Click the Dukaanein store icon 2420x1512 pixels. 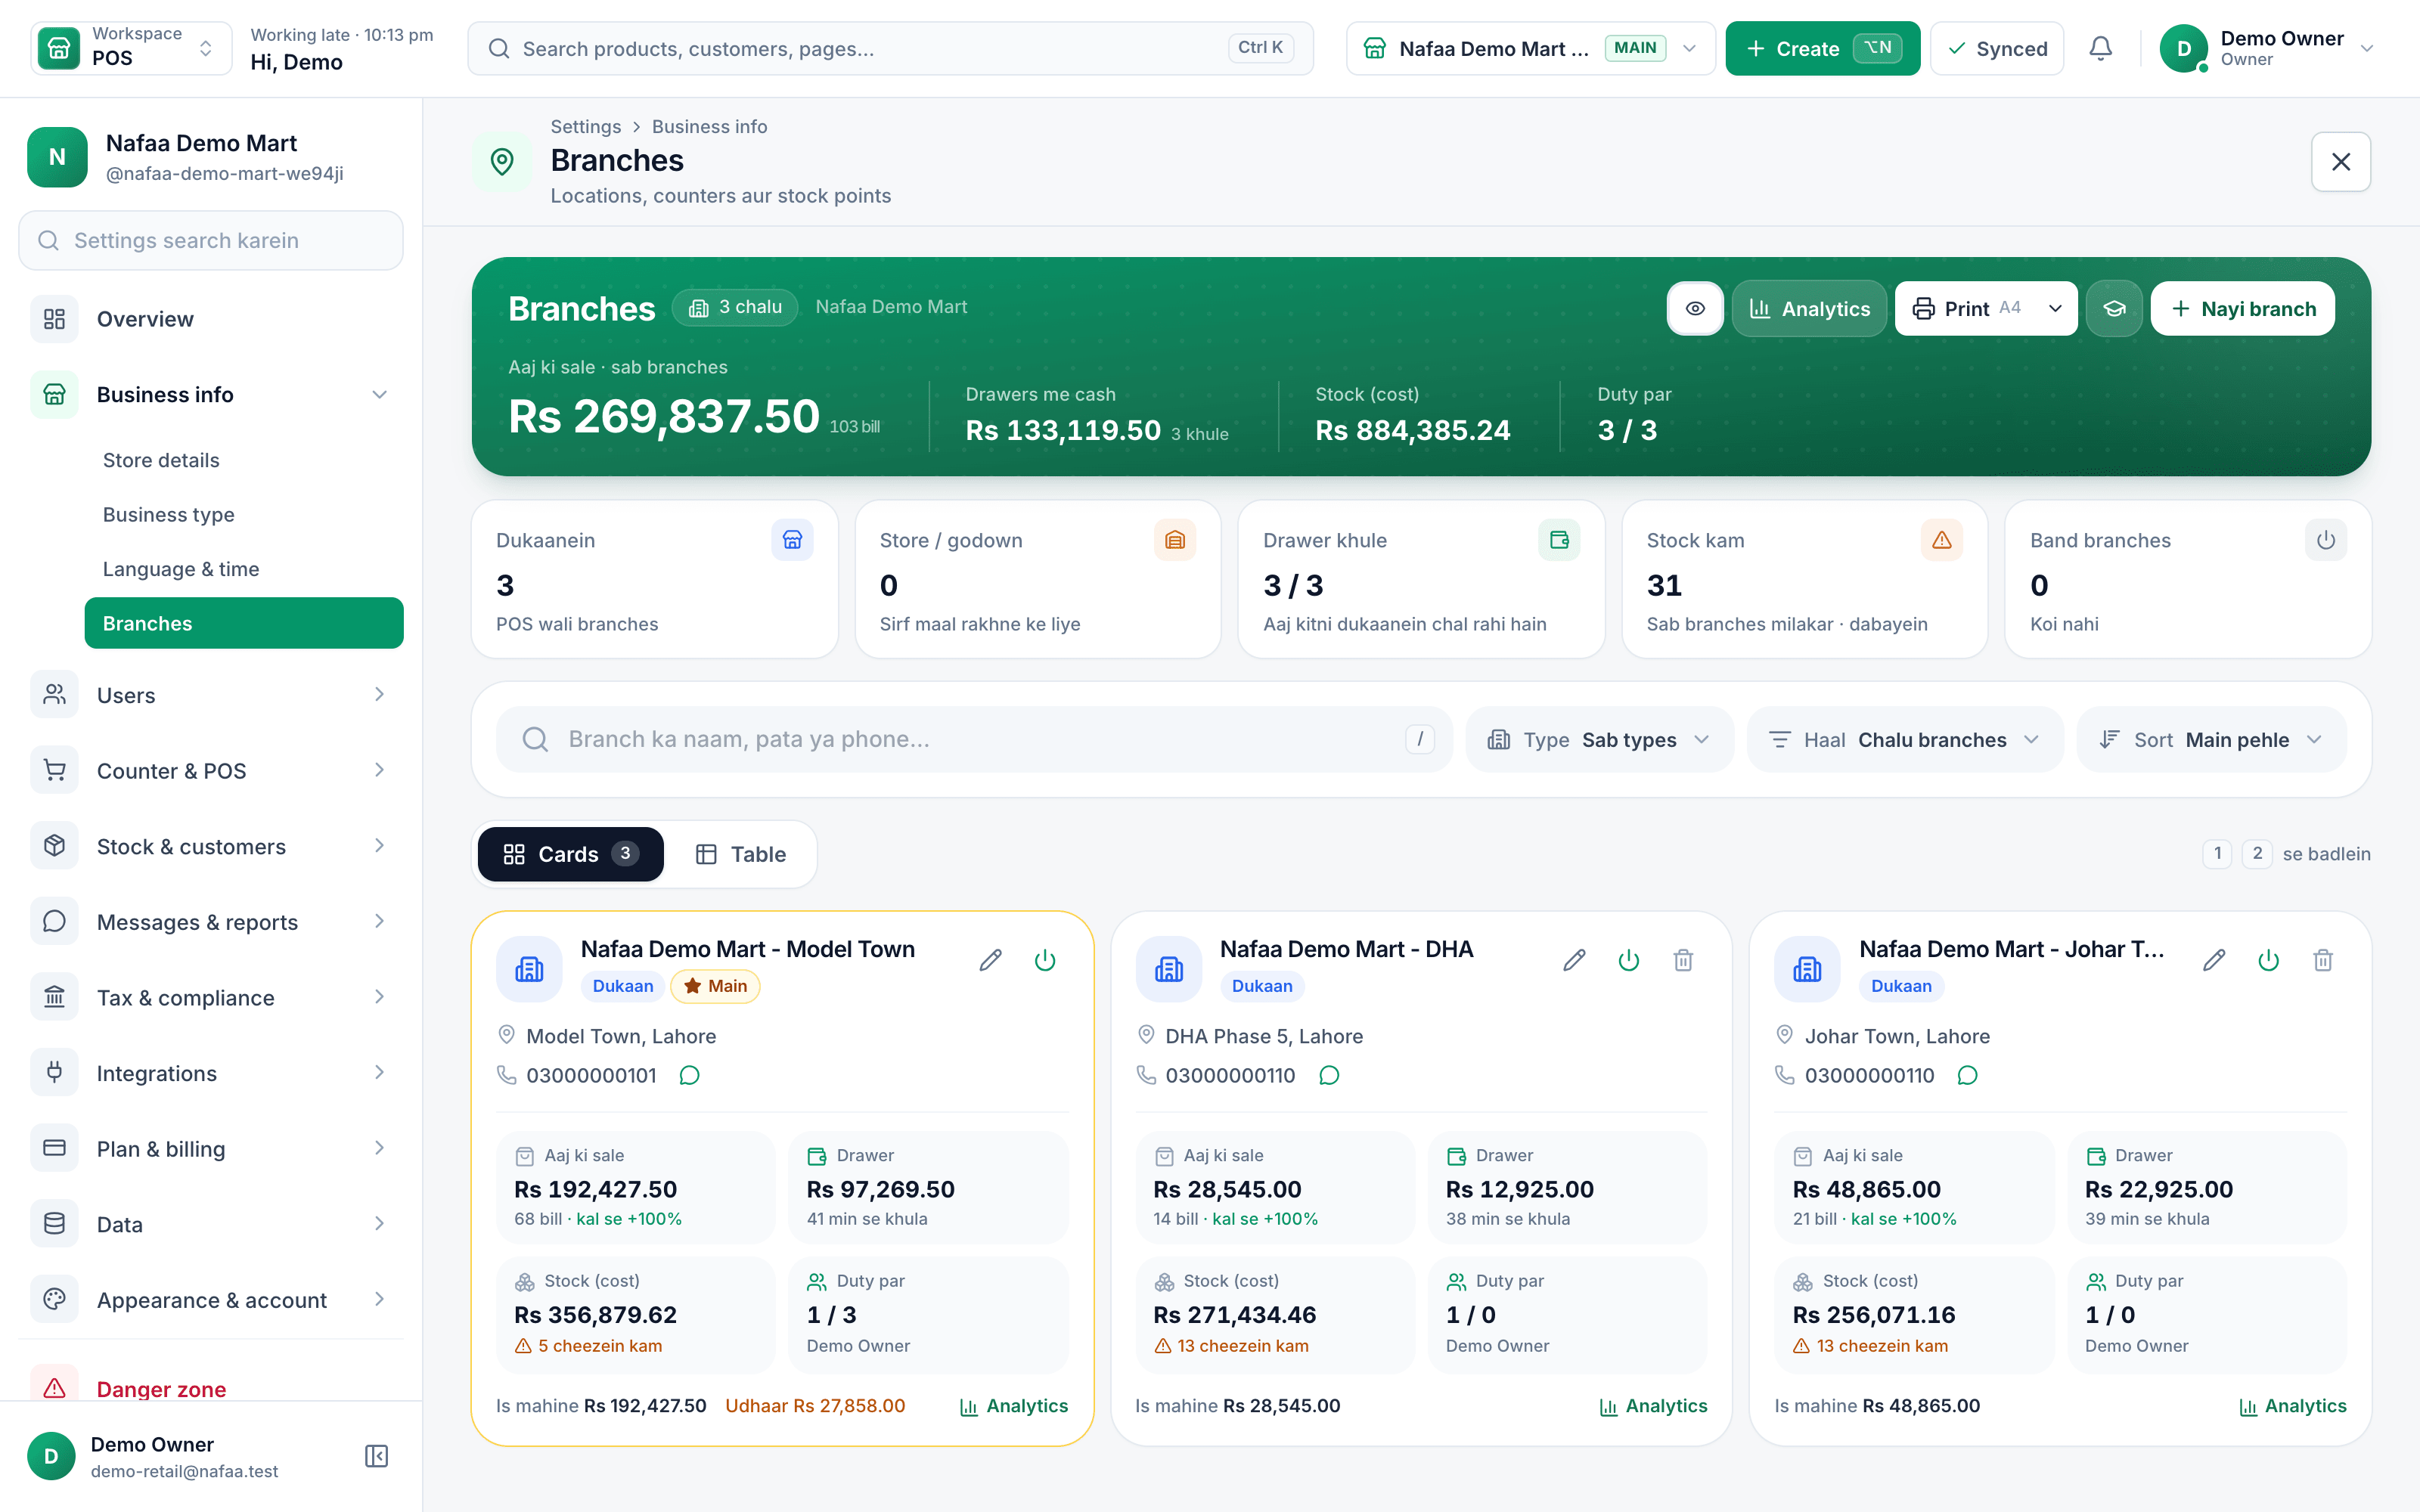coord(792,540)
